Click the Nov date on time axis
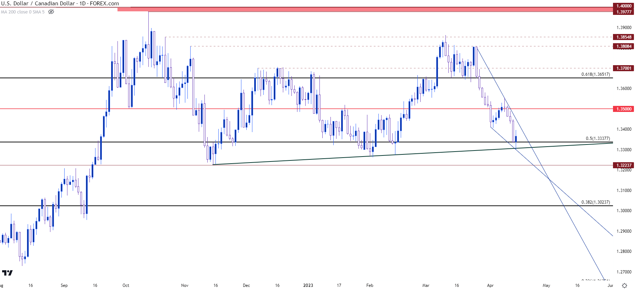 pos(185,285)
